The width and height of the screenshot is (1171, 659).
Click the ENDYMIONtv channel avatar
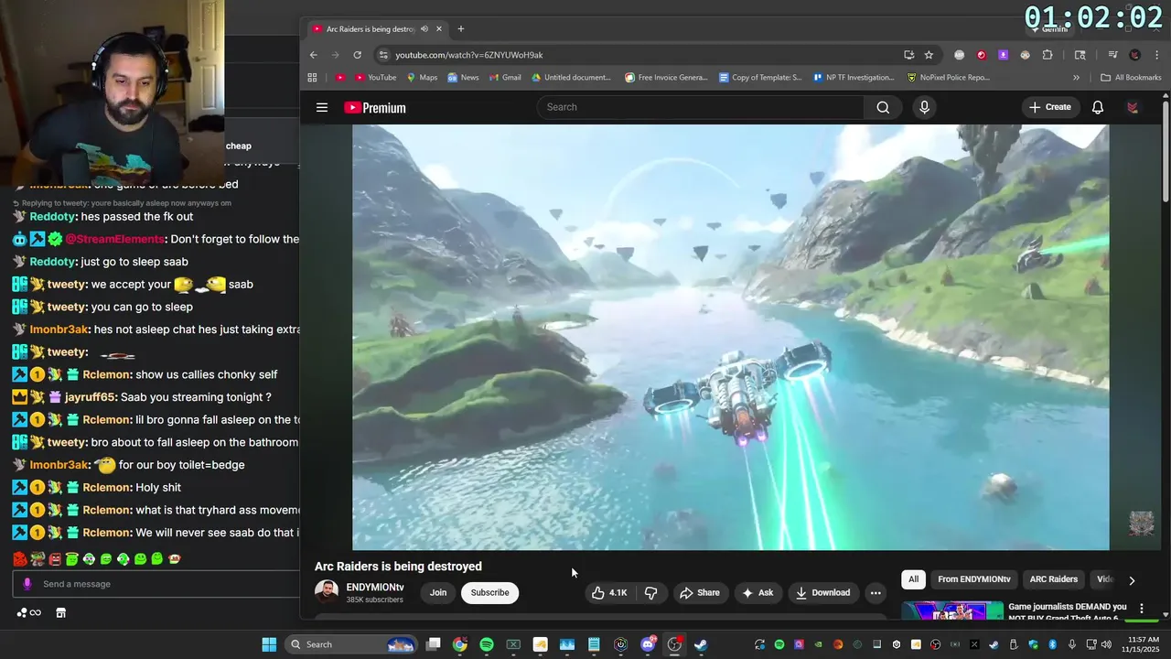(327, 592)
